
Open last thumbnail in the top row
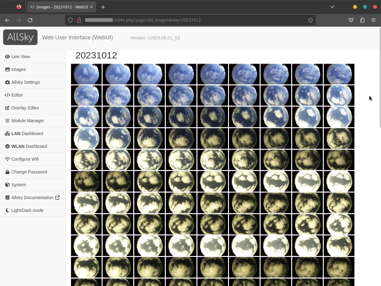(339, 74)
